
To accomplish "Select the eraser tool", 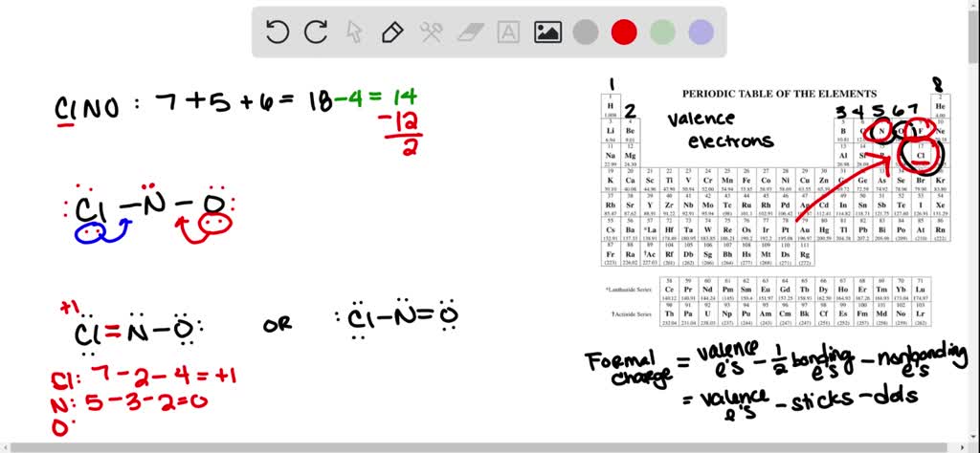I will pos(469,32).
